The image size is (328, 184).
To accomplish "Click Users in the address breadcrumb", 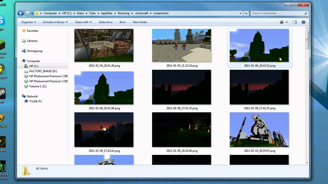I will point(80,13).
